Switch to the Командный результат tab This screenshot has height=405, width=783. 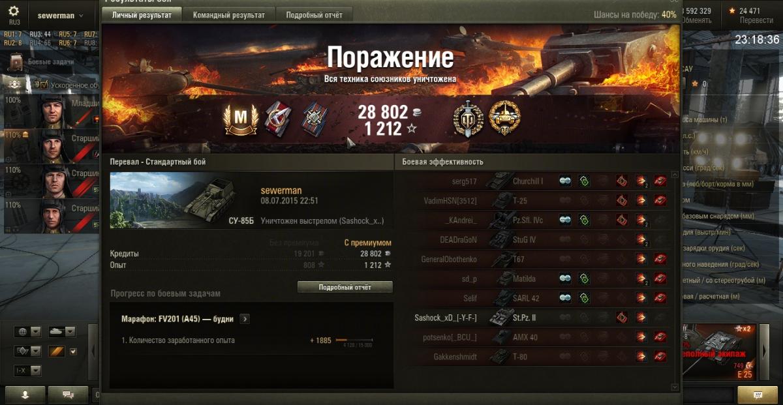point(230,15)
